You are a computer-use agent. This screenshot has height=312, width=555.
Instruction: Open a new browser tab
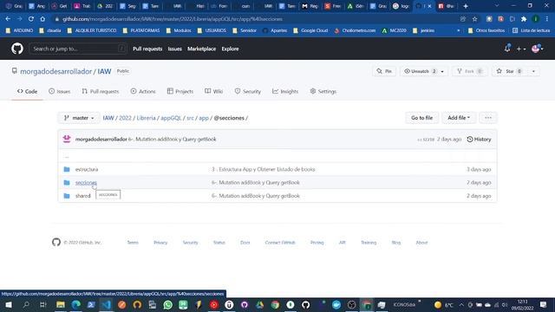click(x=466, y=6)
